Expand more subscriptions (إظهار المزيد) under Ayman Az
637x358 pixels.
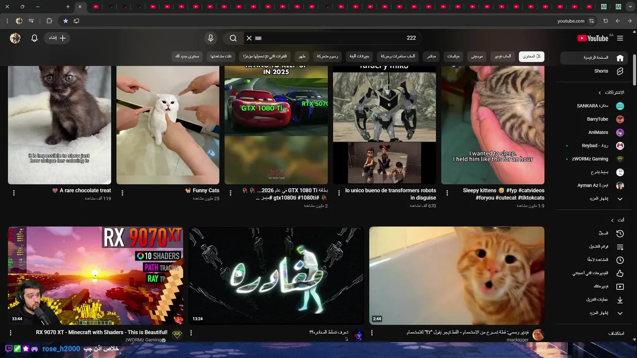tap(595, 199)
